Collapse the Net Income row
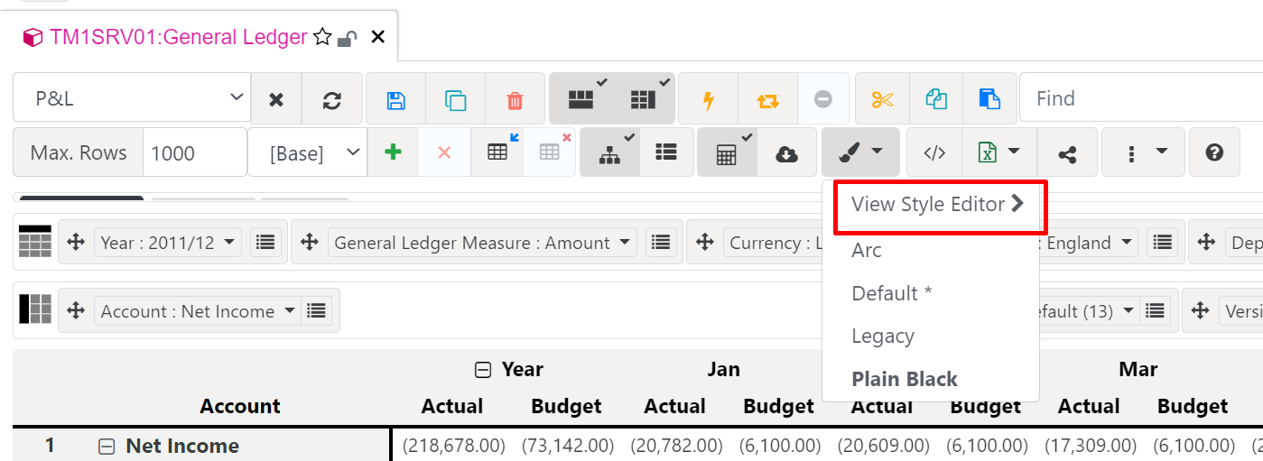 (x=107, y=446)
